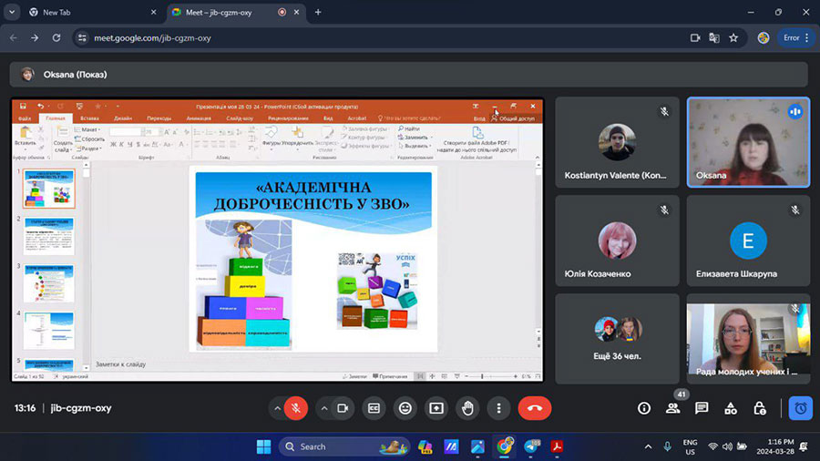The width and height of the screenshot is (820, 461).
Task: Expand audio settings arrow beside microphone
Action: coord(277,408)
